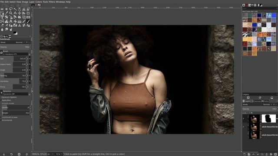Image resolution: width=278 pixels, height=156 pixels.
Task: Raise the layer with the up arrow
Action: 253,154
